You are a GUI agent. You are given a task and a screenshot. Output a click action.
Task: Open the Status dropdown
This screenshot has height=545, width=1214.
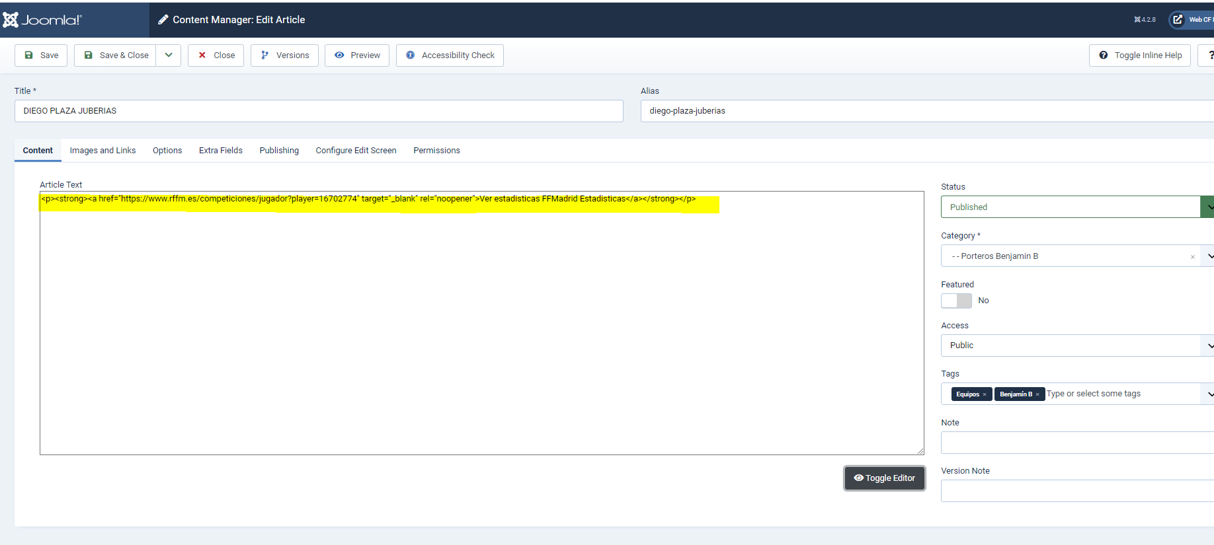(1077, 207)
